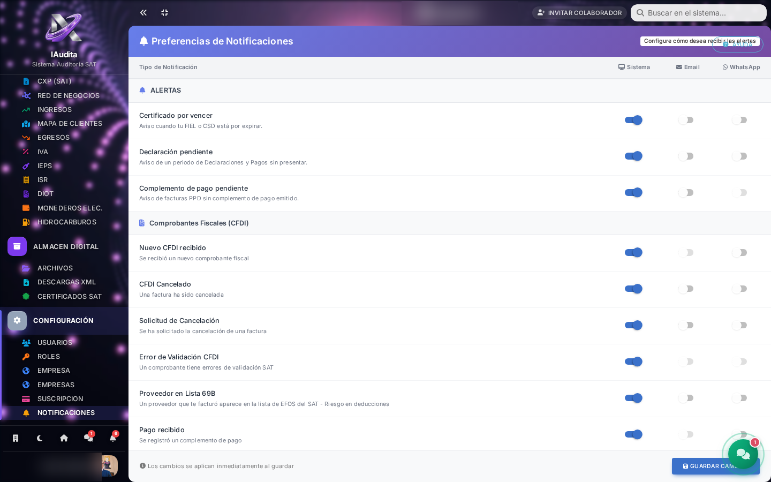Click the Monederos Elec. wallet icon
This screenshot has height=482, width=771.
(x=26, y=208)
